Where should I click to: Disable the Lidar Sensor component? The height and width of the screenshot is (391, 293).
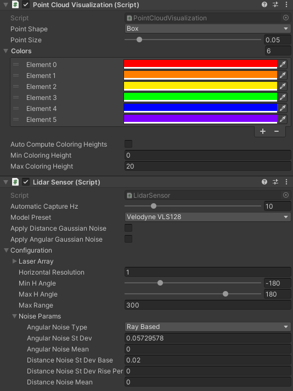(x=26, y=182)
